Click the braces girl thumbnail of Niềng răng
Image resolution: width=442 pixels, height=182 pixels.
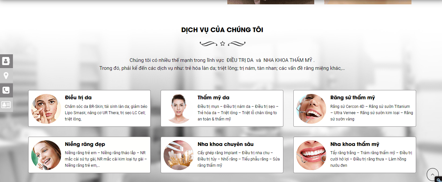click(46, 155)
